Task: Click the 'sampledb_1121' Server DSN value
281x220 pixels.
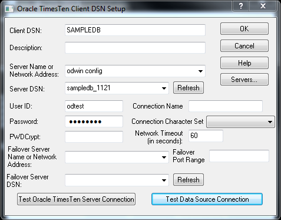Action: [88, 88]
